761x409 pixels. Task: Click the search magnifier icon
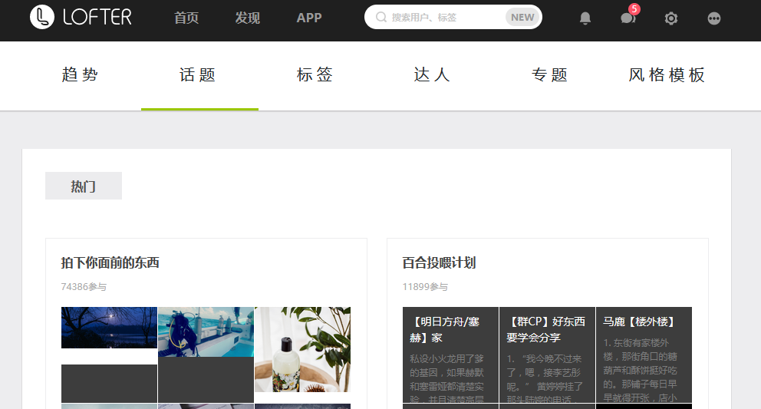click(x=381, y=18)
